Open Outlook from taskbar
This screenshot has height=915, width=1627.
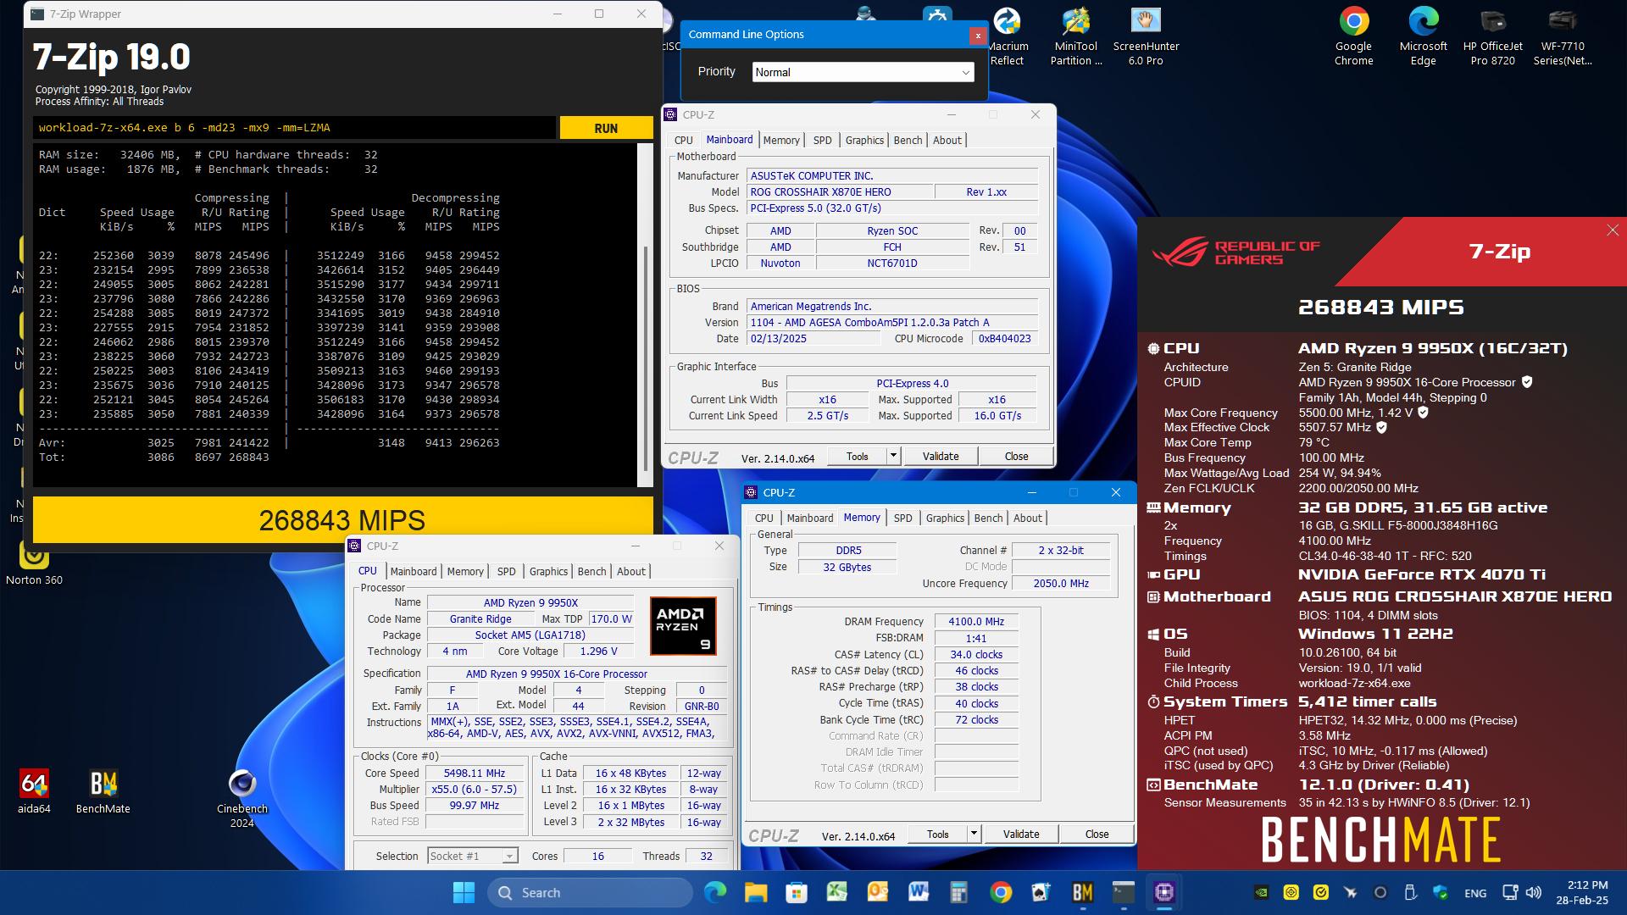pyautogui.click(x=878, y=892)
